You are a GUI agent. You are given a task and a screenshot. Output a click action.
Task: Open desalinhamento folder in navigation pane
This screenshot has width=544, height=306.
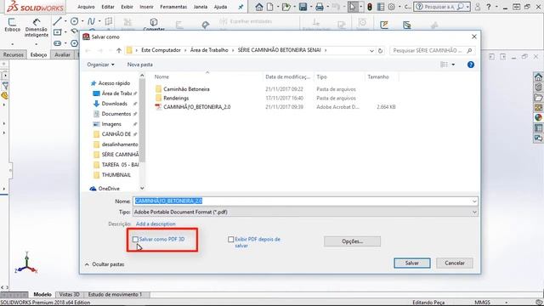pyautogui.click(x=119, y=144)
